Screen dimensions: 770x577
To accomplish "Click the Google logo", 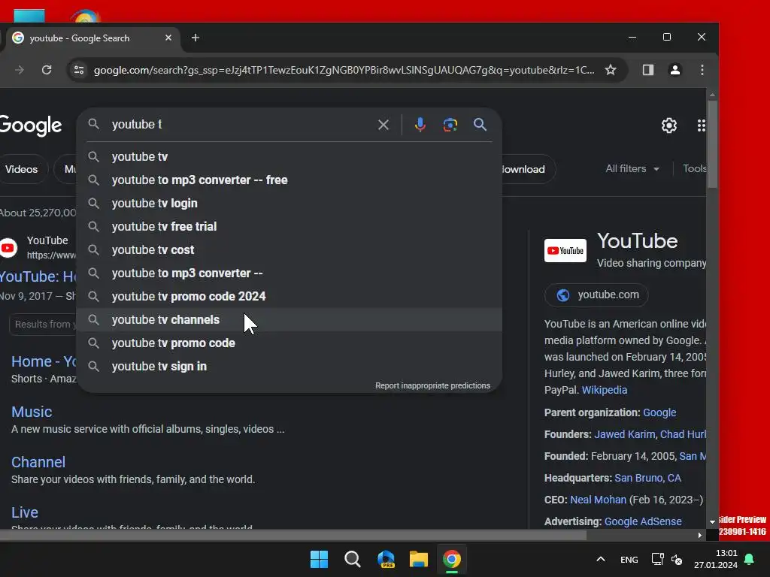I will [x=31, y=125].
